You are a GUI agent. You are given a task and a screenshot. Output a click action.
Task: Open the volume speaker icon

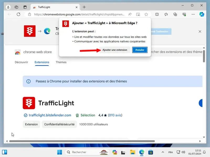[183, 152]
